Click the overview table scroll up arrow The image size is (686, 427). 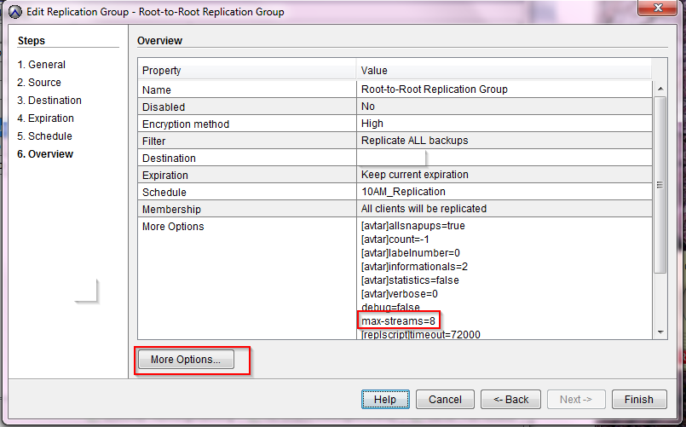click(x=660, y=89)
